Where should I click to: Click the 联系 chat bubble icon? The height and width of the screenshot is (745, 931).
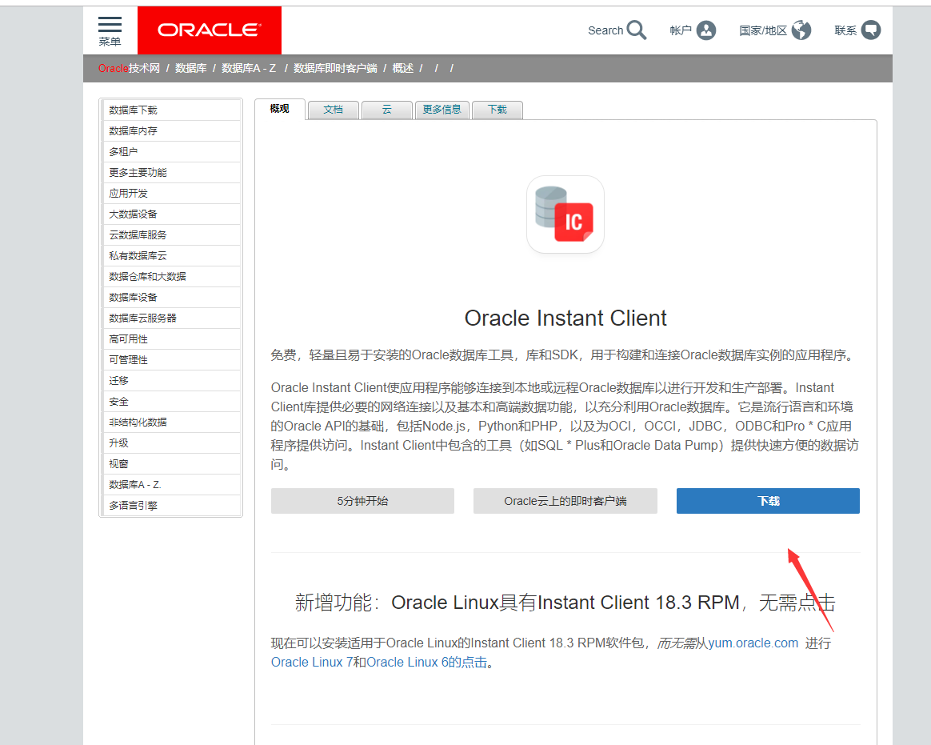(871, 30)
